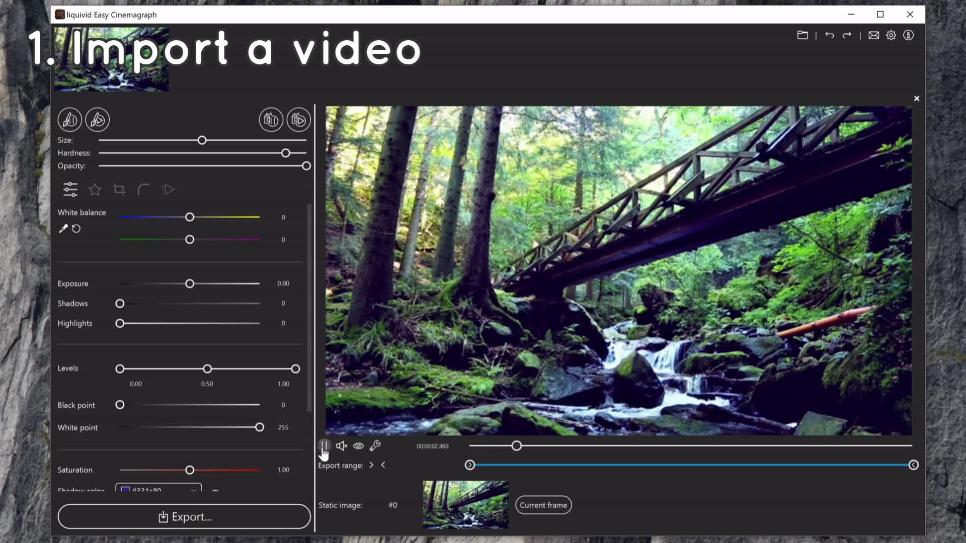966x543 pixels.
Task: Toggle the mask preview eye icon
Action: (358, 445)
